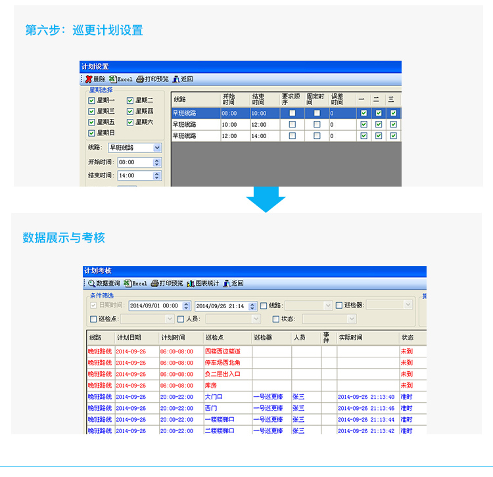Toggle the 星期六 checkbox
The width and height of the screenshot is (493, 477).
click(130, 122)
